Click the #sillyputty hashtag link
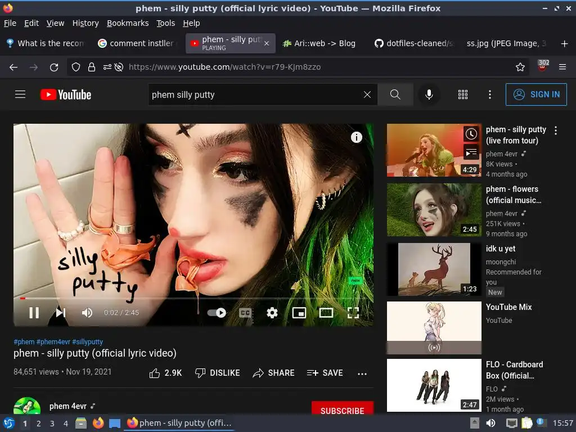This screenshot has width=576, height=432. [87, 341]
